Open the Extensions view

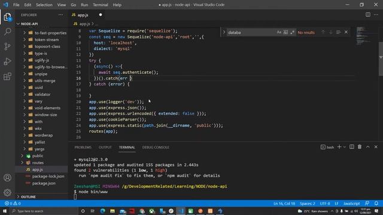[7, 76]
